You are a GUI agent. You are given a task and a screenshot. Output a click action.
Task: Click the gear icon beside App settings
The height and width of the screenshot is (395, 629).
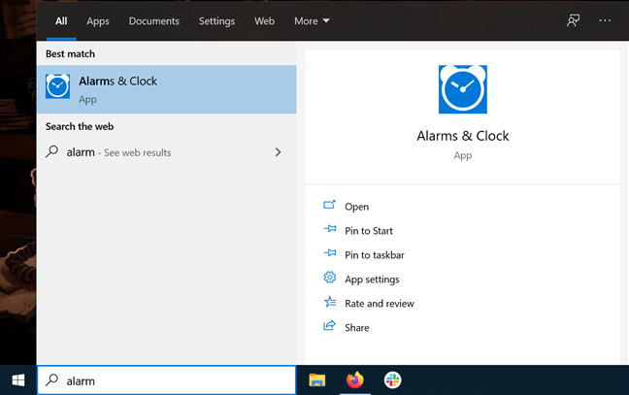click(330, 278)
